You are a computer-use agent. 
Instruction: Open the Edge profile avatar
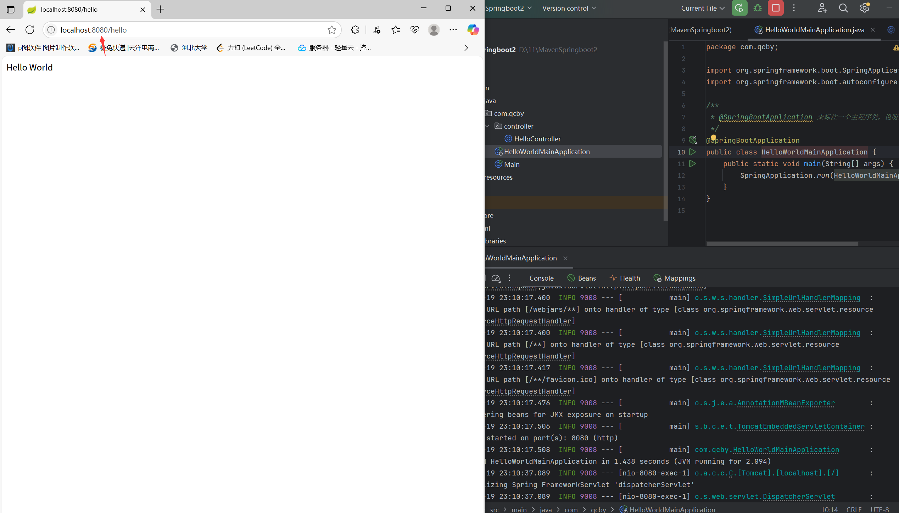434,30
